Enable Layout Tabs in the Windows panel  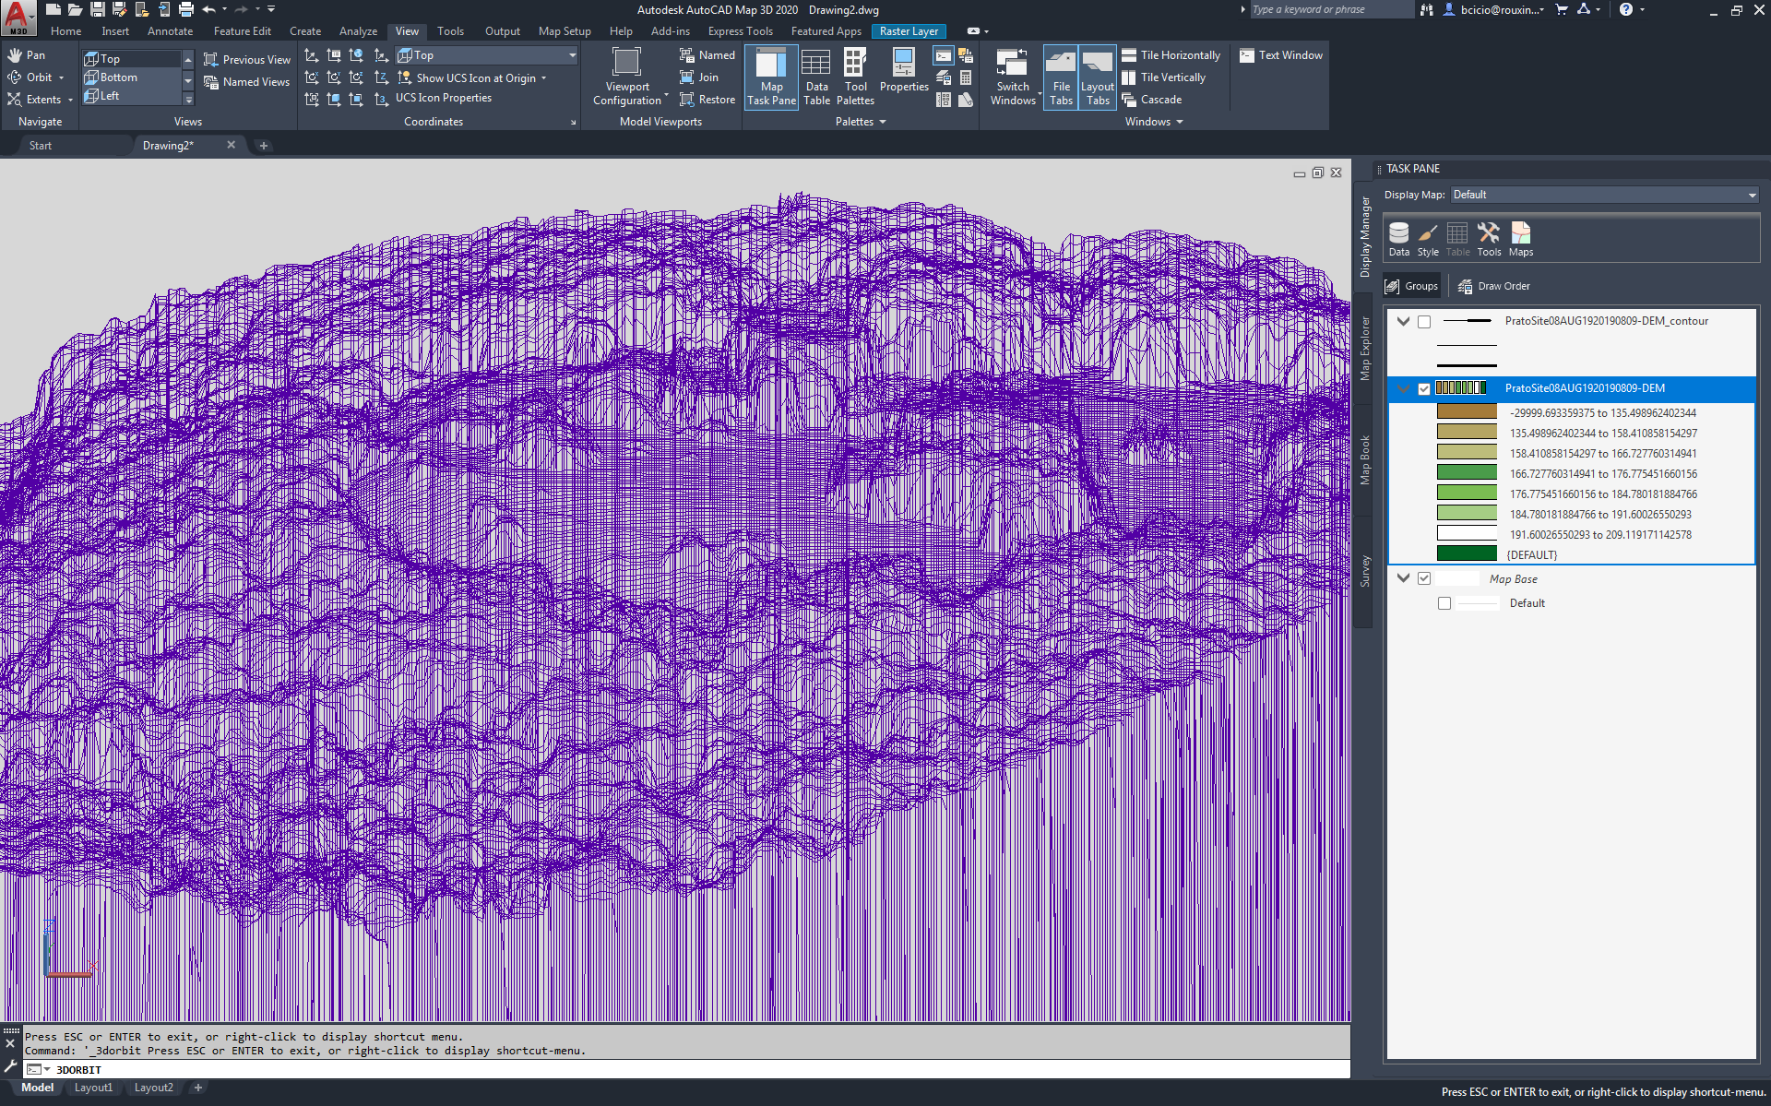1097,77
